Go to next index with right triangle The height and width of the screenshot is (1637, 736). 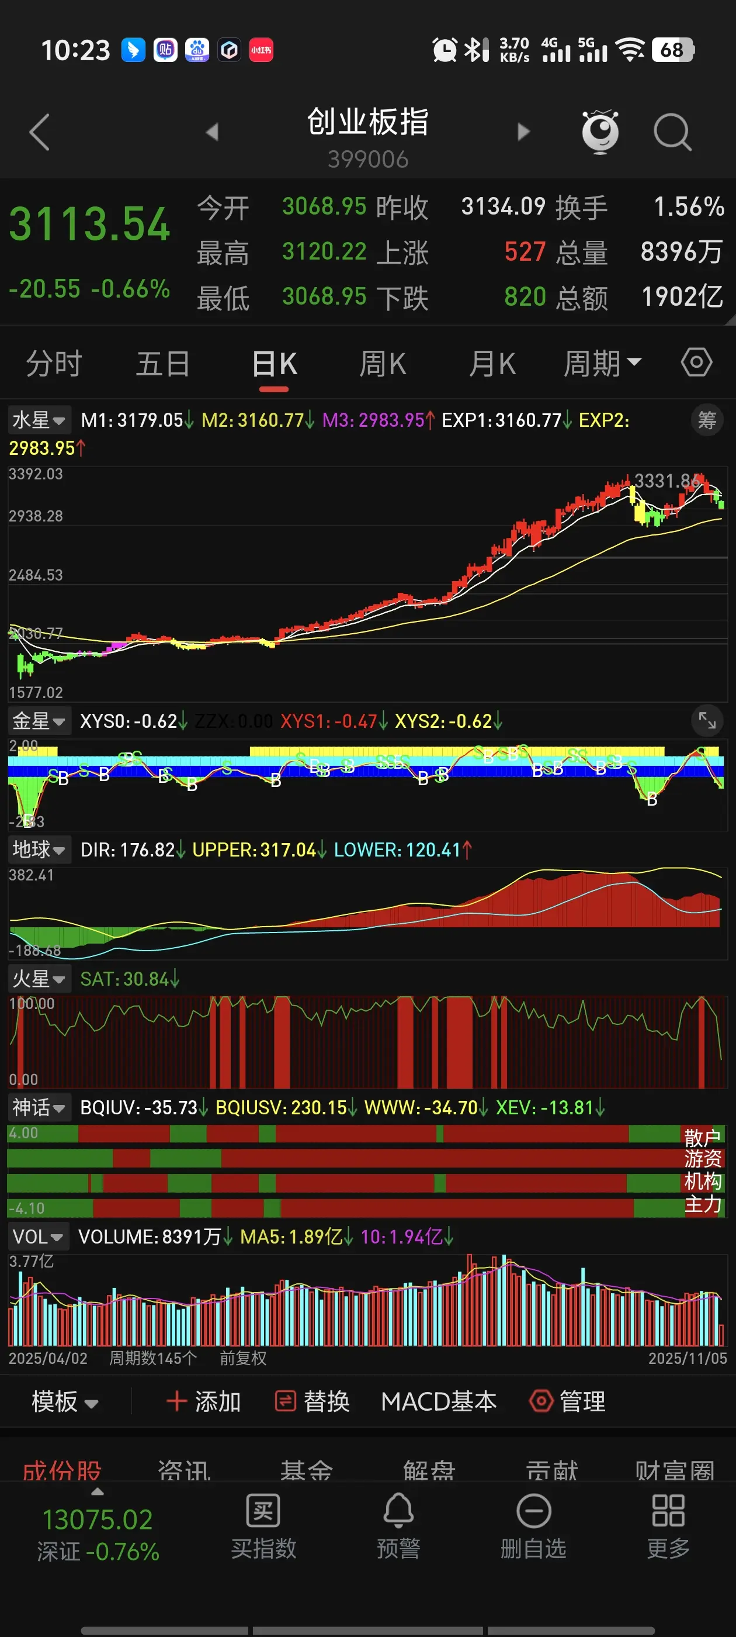523,132
